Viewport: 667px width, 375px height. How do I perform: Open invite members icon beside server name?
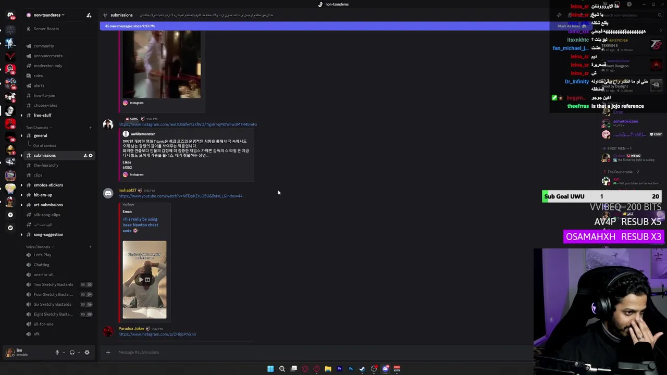coord(89,15)
